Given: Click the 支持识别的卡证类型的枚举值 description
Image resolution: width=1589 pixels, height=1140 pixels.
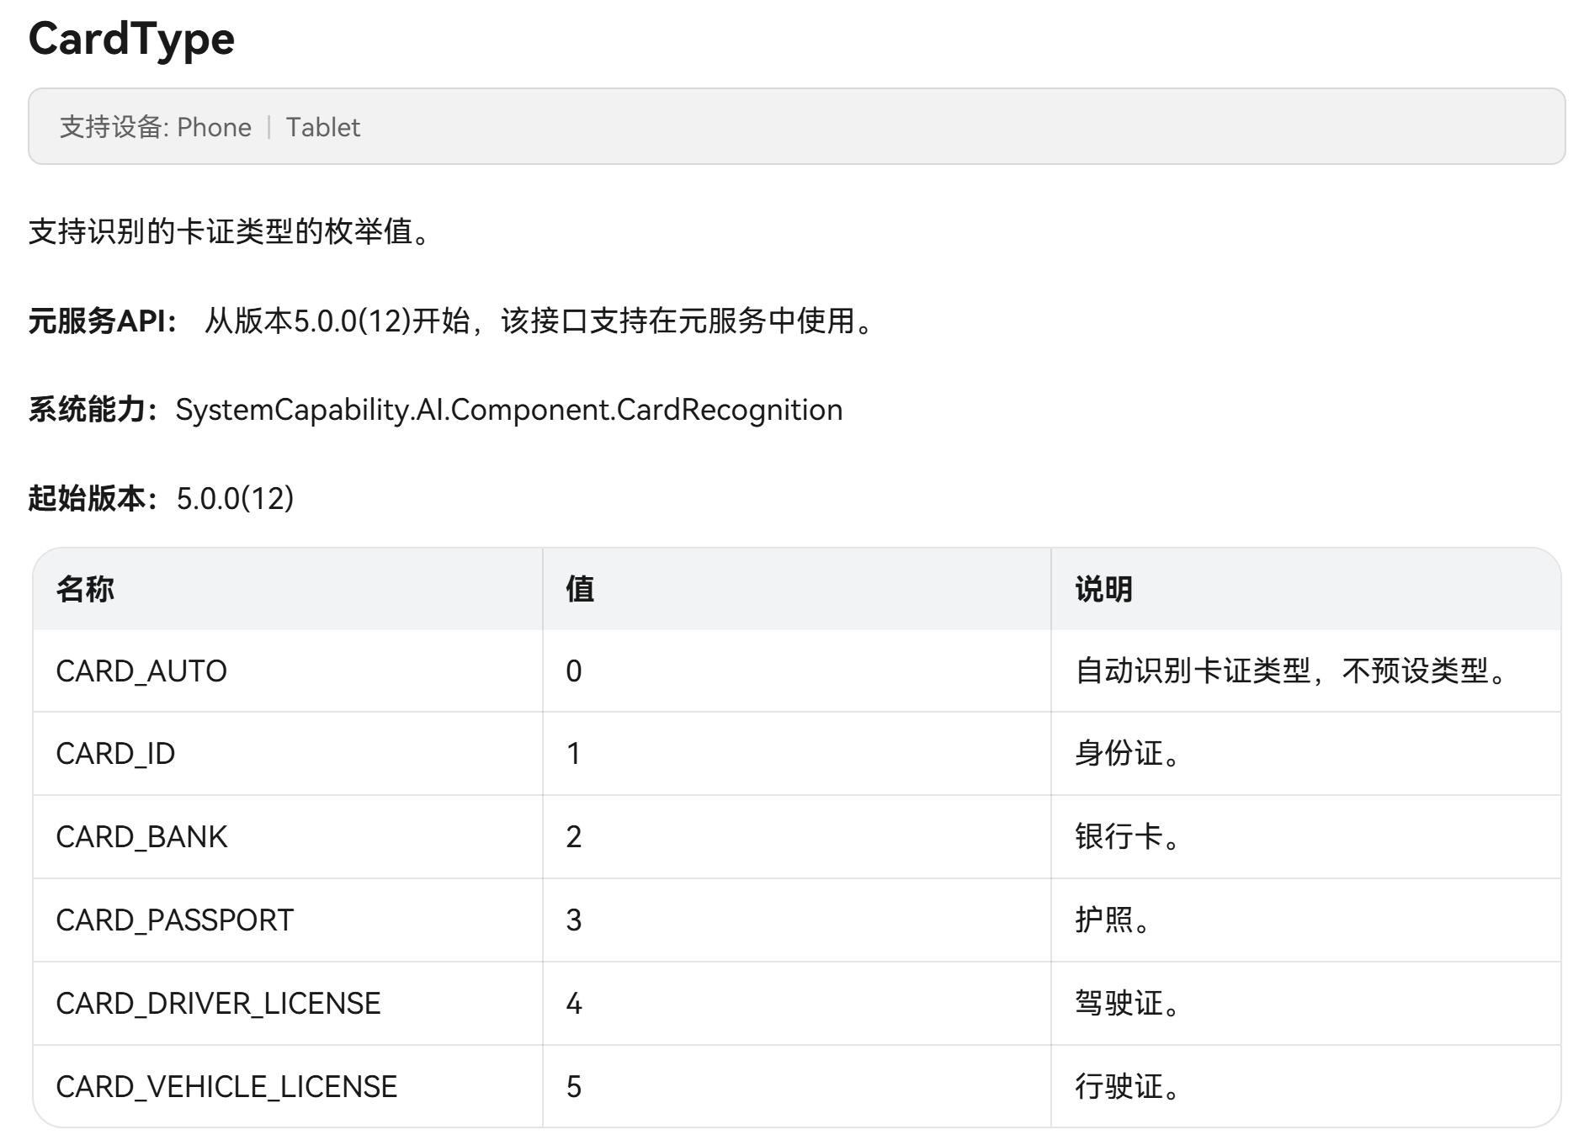Looking at the screenshot, I should pyautogui.click(x=231, y=231).
